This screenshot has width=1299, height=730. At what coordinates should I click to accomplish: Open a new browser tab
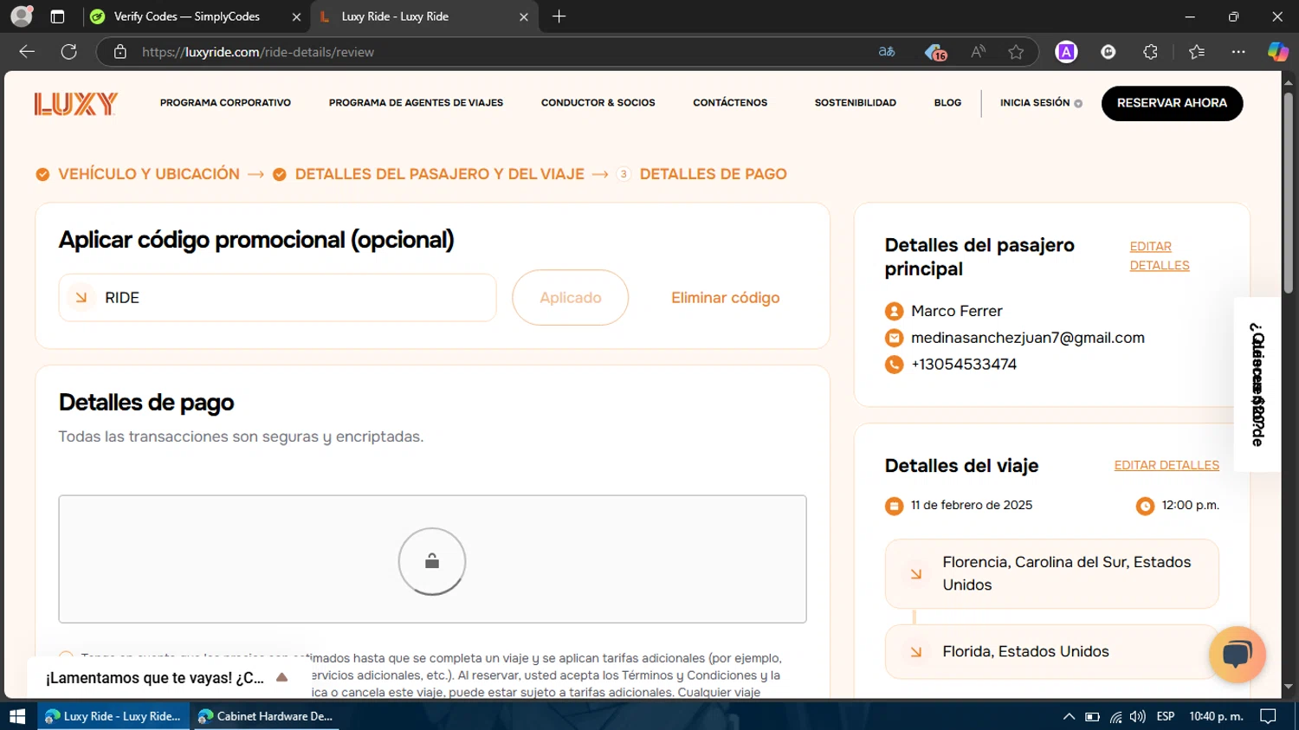(559, 16)
